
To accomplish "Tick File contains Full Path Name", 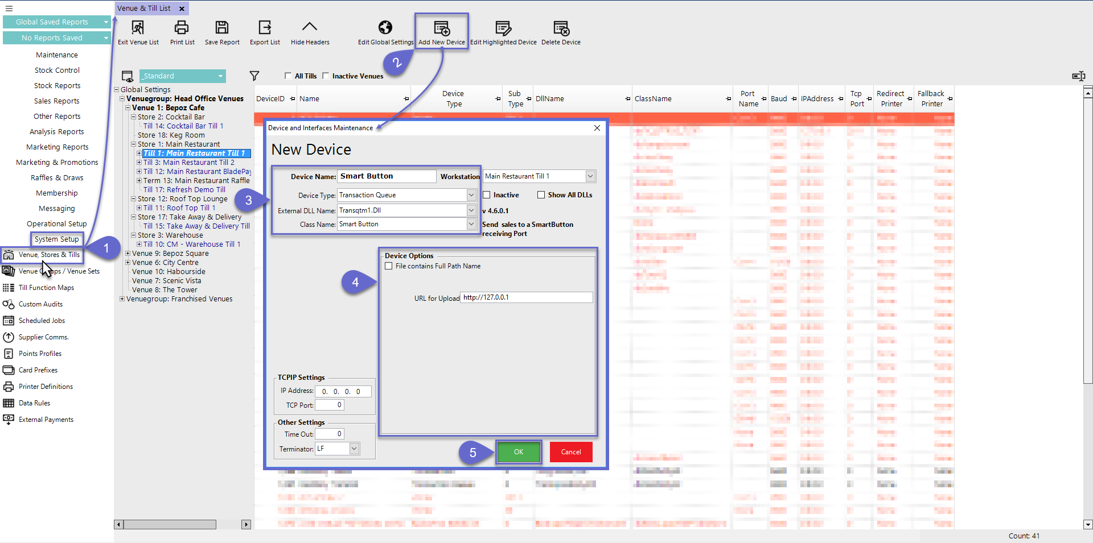I will click(x=389, y=266).
